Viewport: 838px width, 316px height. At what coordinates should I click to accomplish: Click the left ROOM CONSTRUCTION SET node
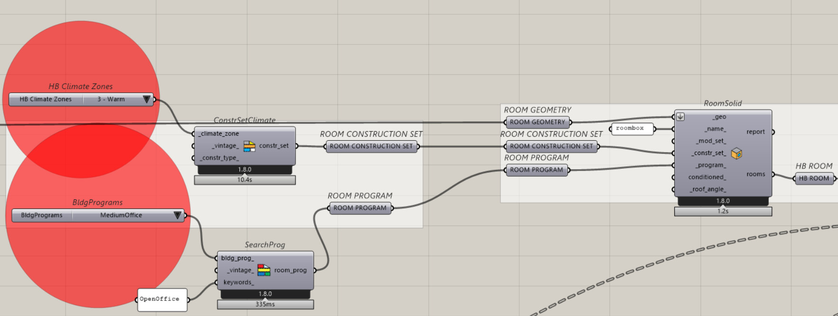[371, 146]
